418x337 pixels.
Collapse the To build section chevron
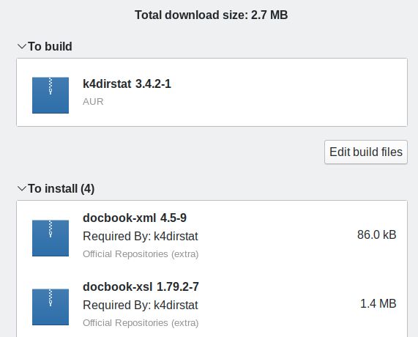click(x=22, y=46)
